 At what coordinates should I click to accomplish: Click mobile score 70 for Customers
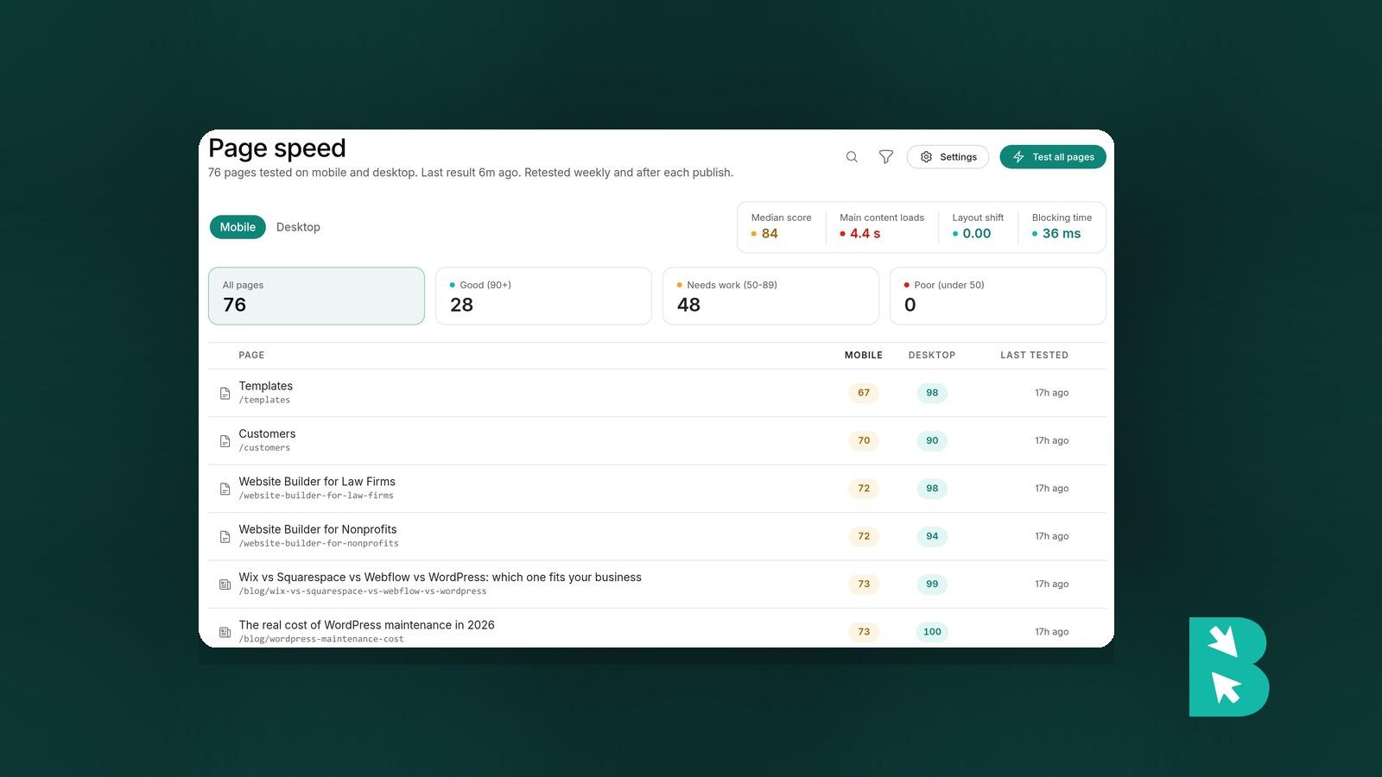point(864,440)
